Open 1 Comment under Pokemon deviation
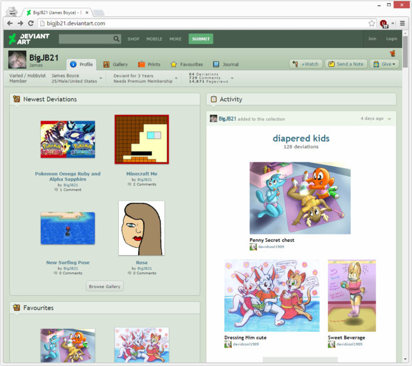The width and height of the screenshot is (412, 366). point(68,190)
